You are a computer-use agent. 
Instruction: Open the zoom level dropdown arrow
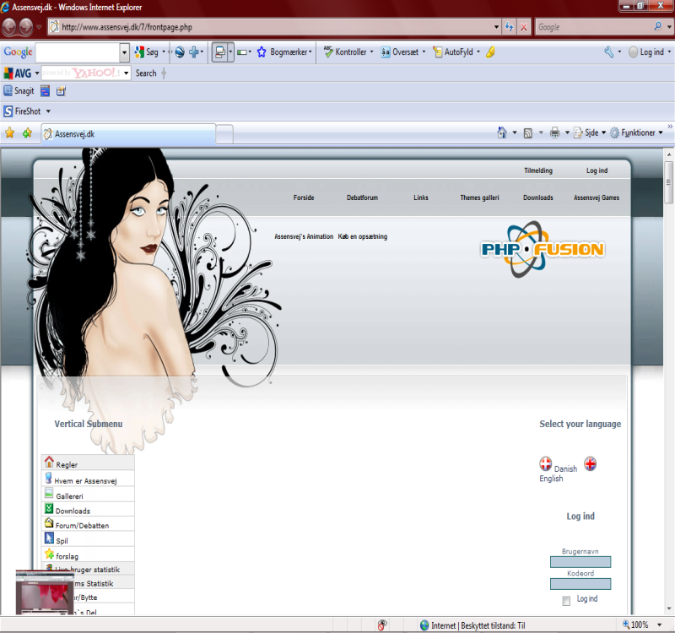[x=659, y=625]
